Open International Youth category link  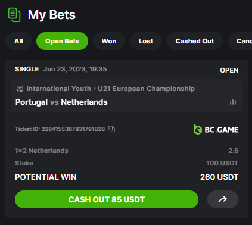[x=58, y=89]
